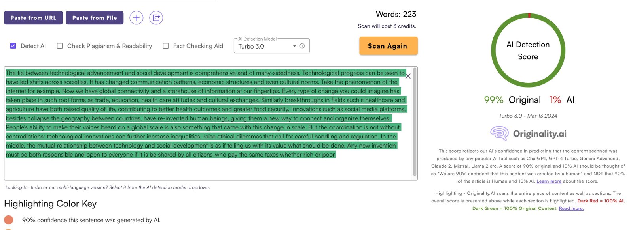Clear text with the X icon

pos(408,76)
